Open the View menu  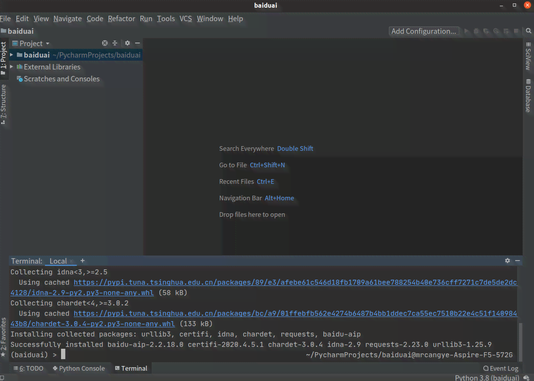[41, 18]
